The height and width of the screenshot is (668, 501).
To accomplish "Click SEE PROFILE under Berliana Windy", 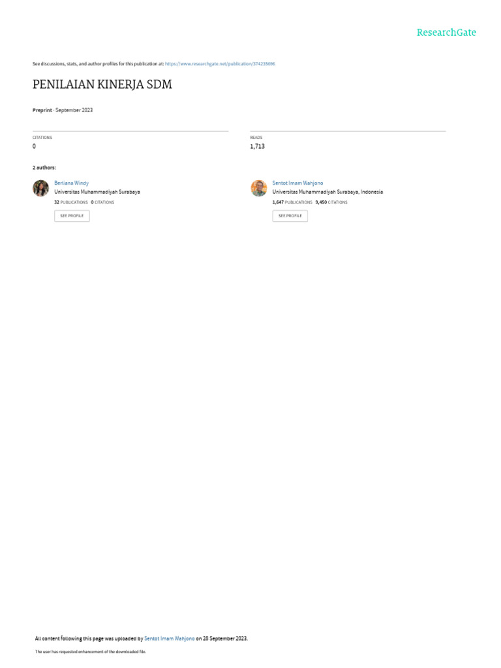I will (x=72, y=216).
